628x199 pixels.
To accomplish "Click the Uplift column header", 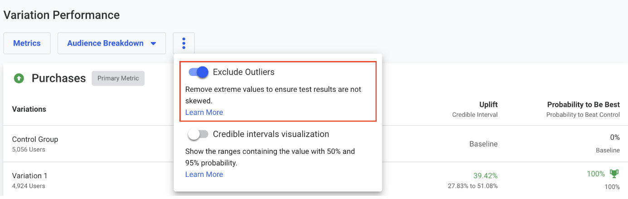I will click(x=488, y=104).
